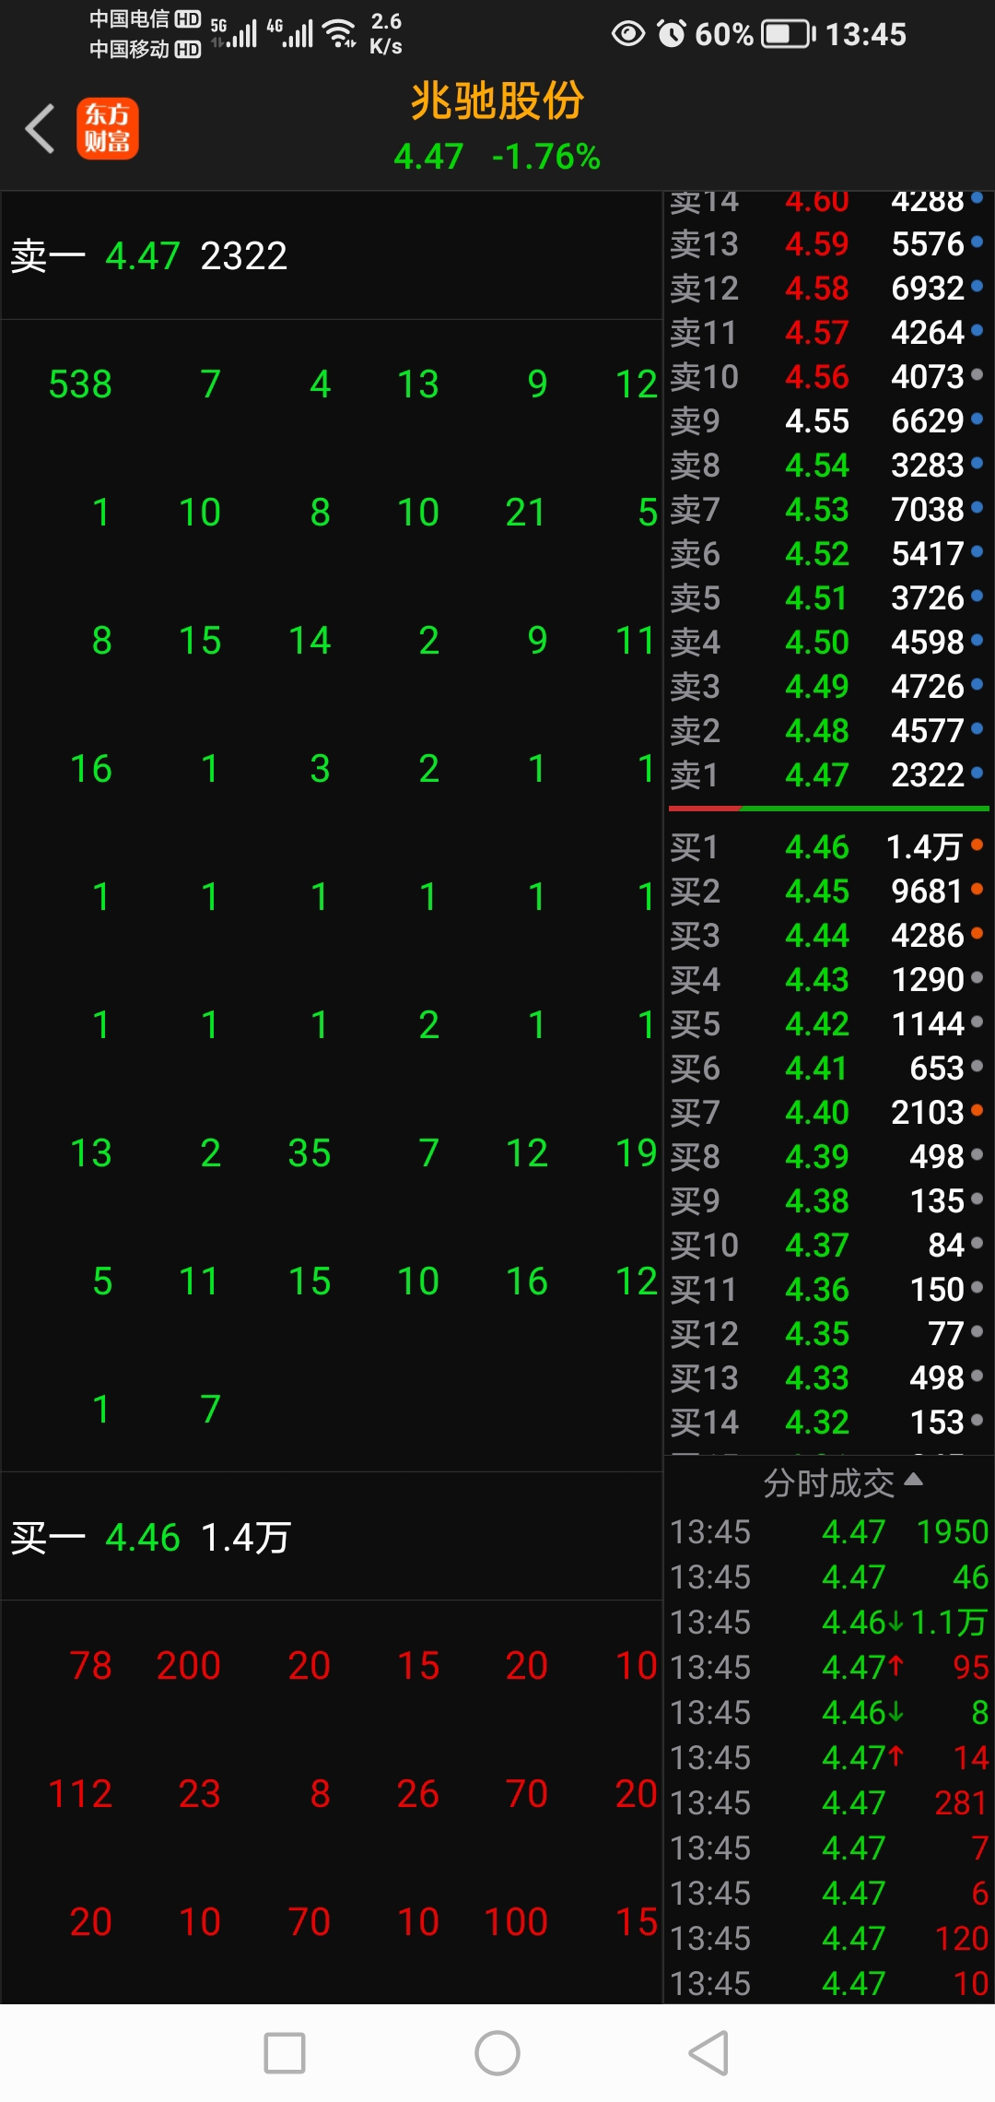995x2102 pixels.
Task: Tap the orange dot beside 买7 2103
Action: [977, 1111]
